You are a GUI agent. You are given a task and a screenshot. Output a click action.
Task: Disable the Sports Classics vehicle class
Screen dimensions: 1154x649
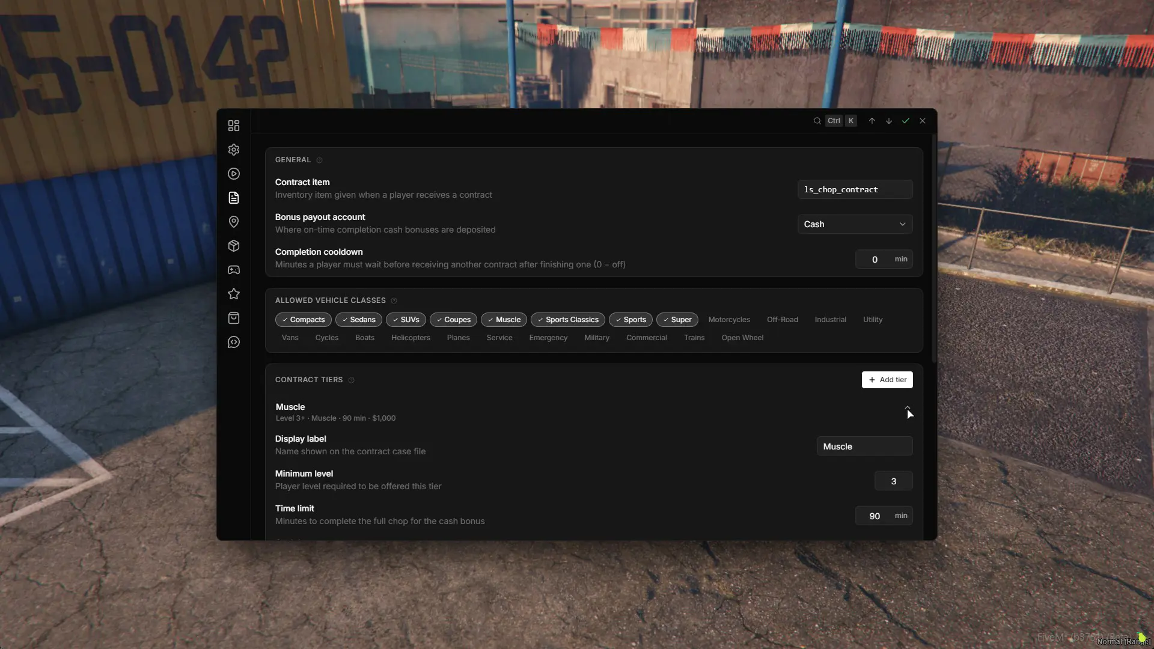point(567,320)
